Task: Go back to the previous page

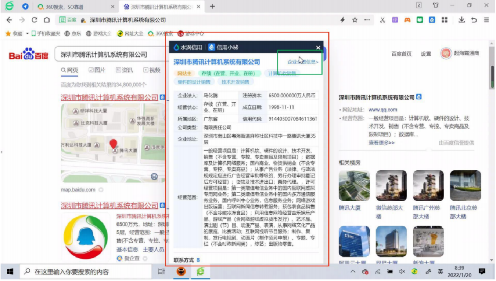Action: [x=9, y=20]
